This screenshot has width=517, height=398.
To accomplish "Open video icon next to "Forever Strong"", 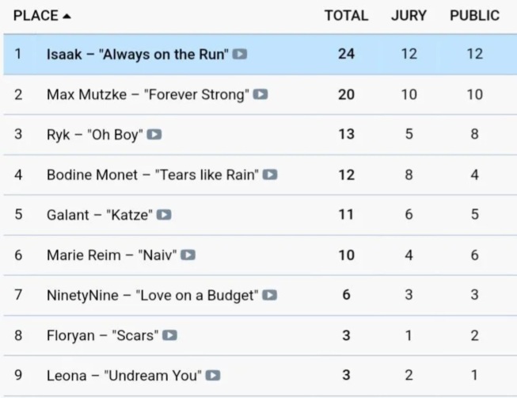I will (260, 94).
